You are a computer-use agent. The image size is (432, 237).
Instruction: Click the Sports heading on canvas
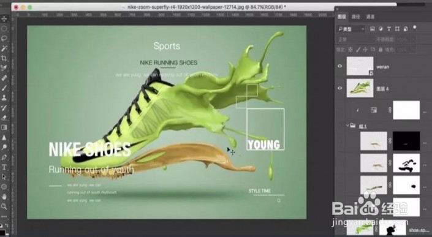pyautogui.click(x=167, y=46)
